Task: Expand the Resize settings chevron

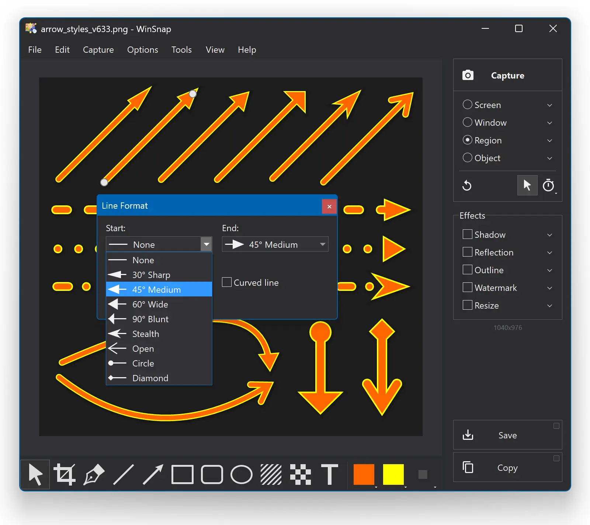Action: coord(549,306)
